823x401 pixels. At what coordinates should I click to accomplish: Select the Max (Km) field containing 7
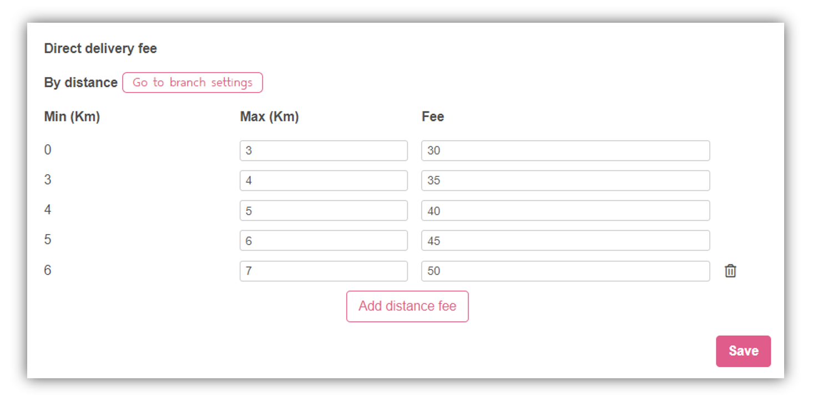324,271
